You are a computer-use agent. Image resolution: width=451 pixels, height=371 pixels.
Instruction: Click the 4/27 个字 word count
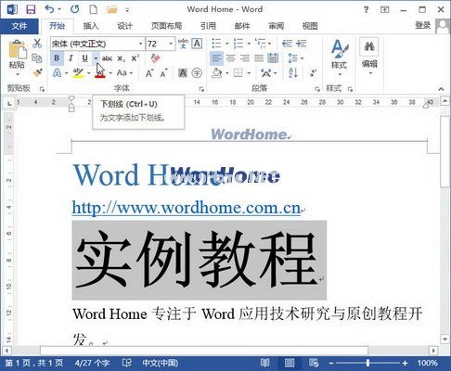(92, 363)
